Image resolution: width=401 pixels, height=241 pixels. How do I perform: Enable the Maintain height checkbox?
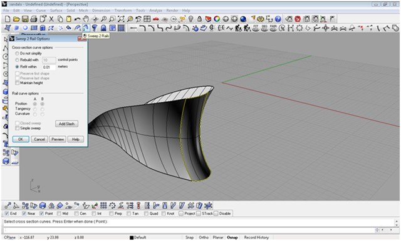(x=17, y=83)
